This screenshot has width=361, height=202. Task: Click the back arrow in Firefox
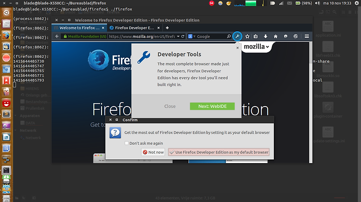pyautogui.click(x=57, y=36)
